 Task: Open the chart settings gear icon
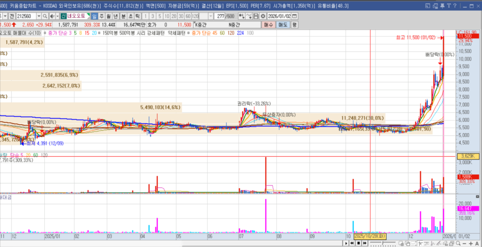[263, 16]
